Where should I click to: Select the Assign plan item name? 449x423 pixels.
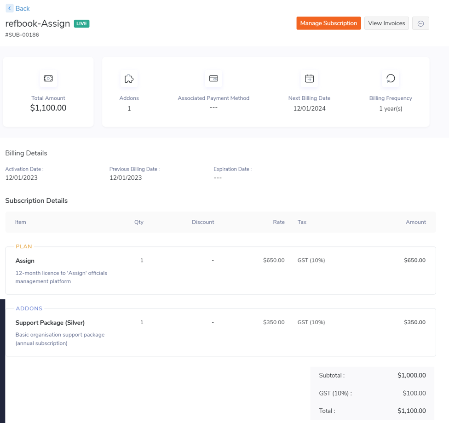25,261
